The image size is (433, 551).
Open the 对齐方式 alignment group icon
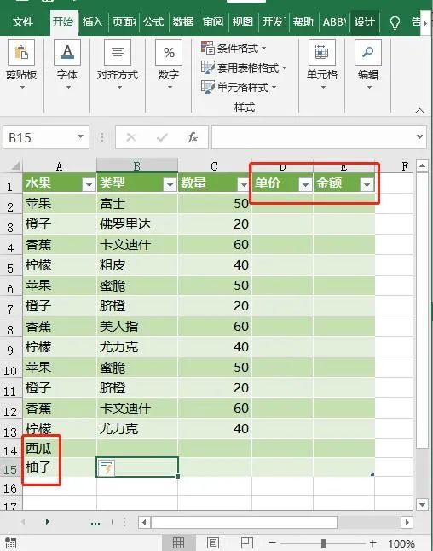click(118, 52)
